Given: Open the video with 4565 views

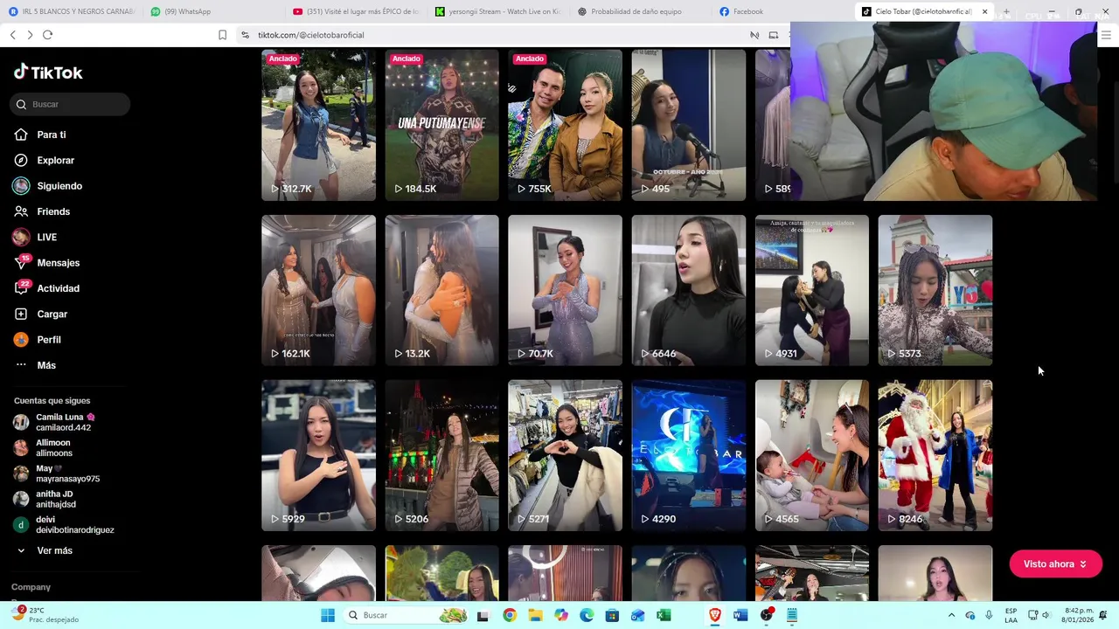Looking at the screenshot, I should (812, 455).
